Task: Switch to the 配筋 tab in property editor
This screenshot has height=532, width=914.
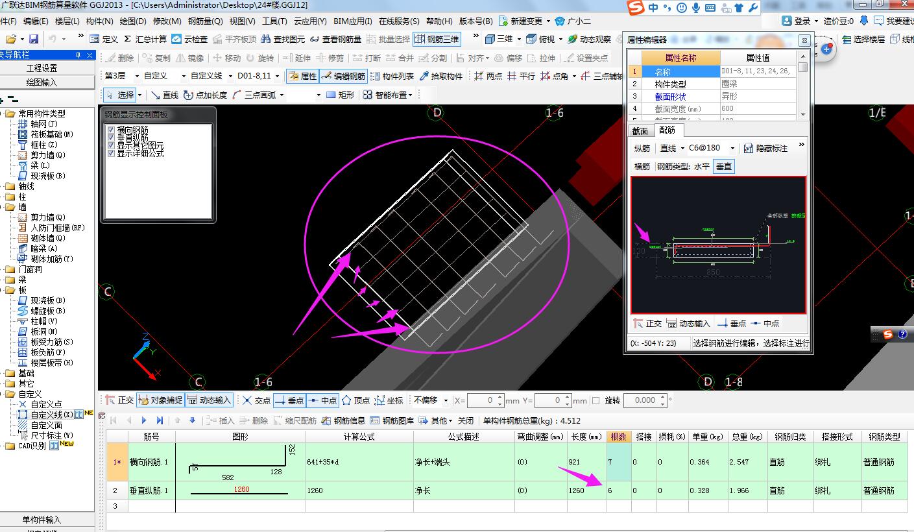Action: [667, 130]
